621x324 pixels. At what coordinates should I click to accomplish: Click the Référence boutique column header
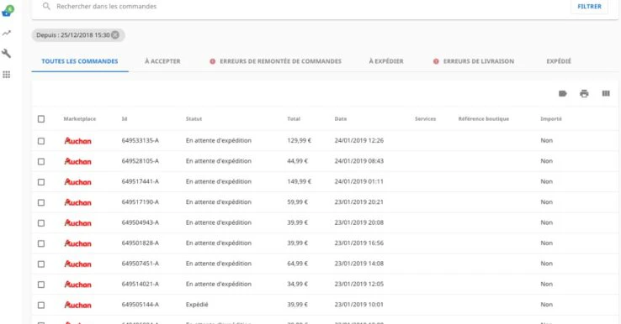coord(484,119)
